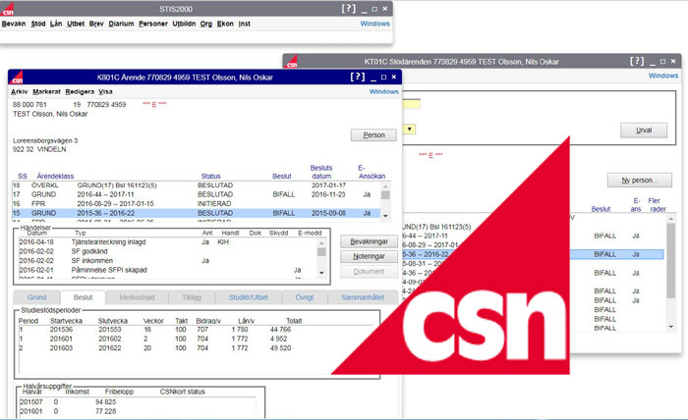The width and height of the screenshot is (688, 420).
Task: Click Windows link in KT01C Stödärenden window
Action: 663,76
